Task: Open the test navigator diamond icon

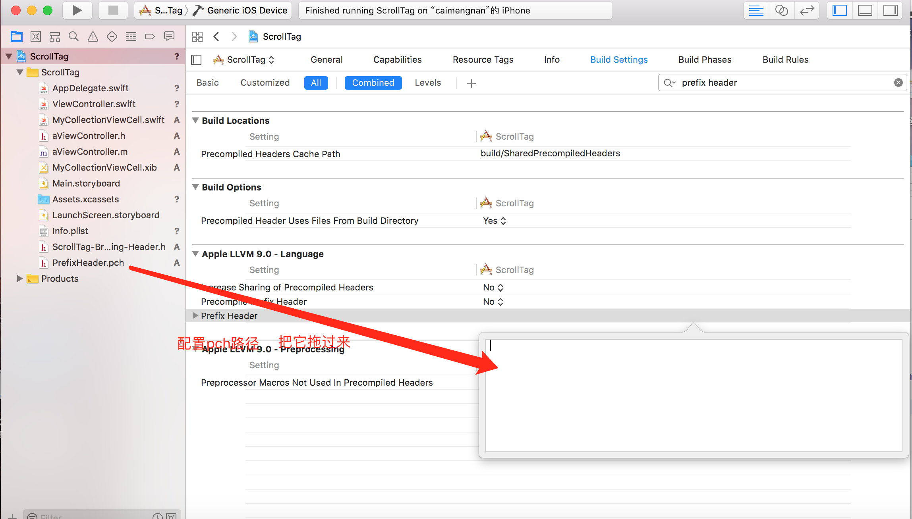Action: coord(112,37)
